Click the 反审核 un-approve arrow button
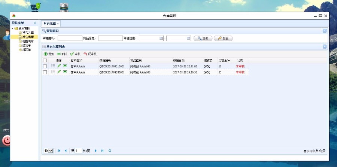The width and height of the screenshot is (337, 167). point(90,54)
